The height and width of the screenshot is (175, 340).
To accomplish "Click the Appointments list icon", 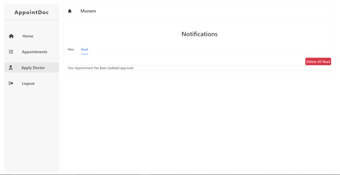I will (x=11, y=52).
